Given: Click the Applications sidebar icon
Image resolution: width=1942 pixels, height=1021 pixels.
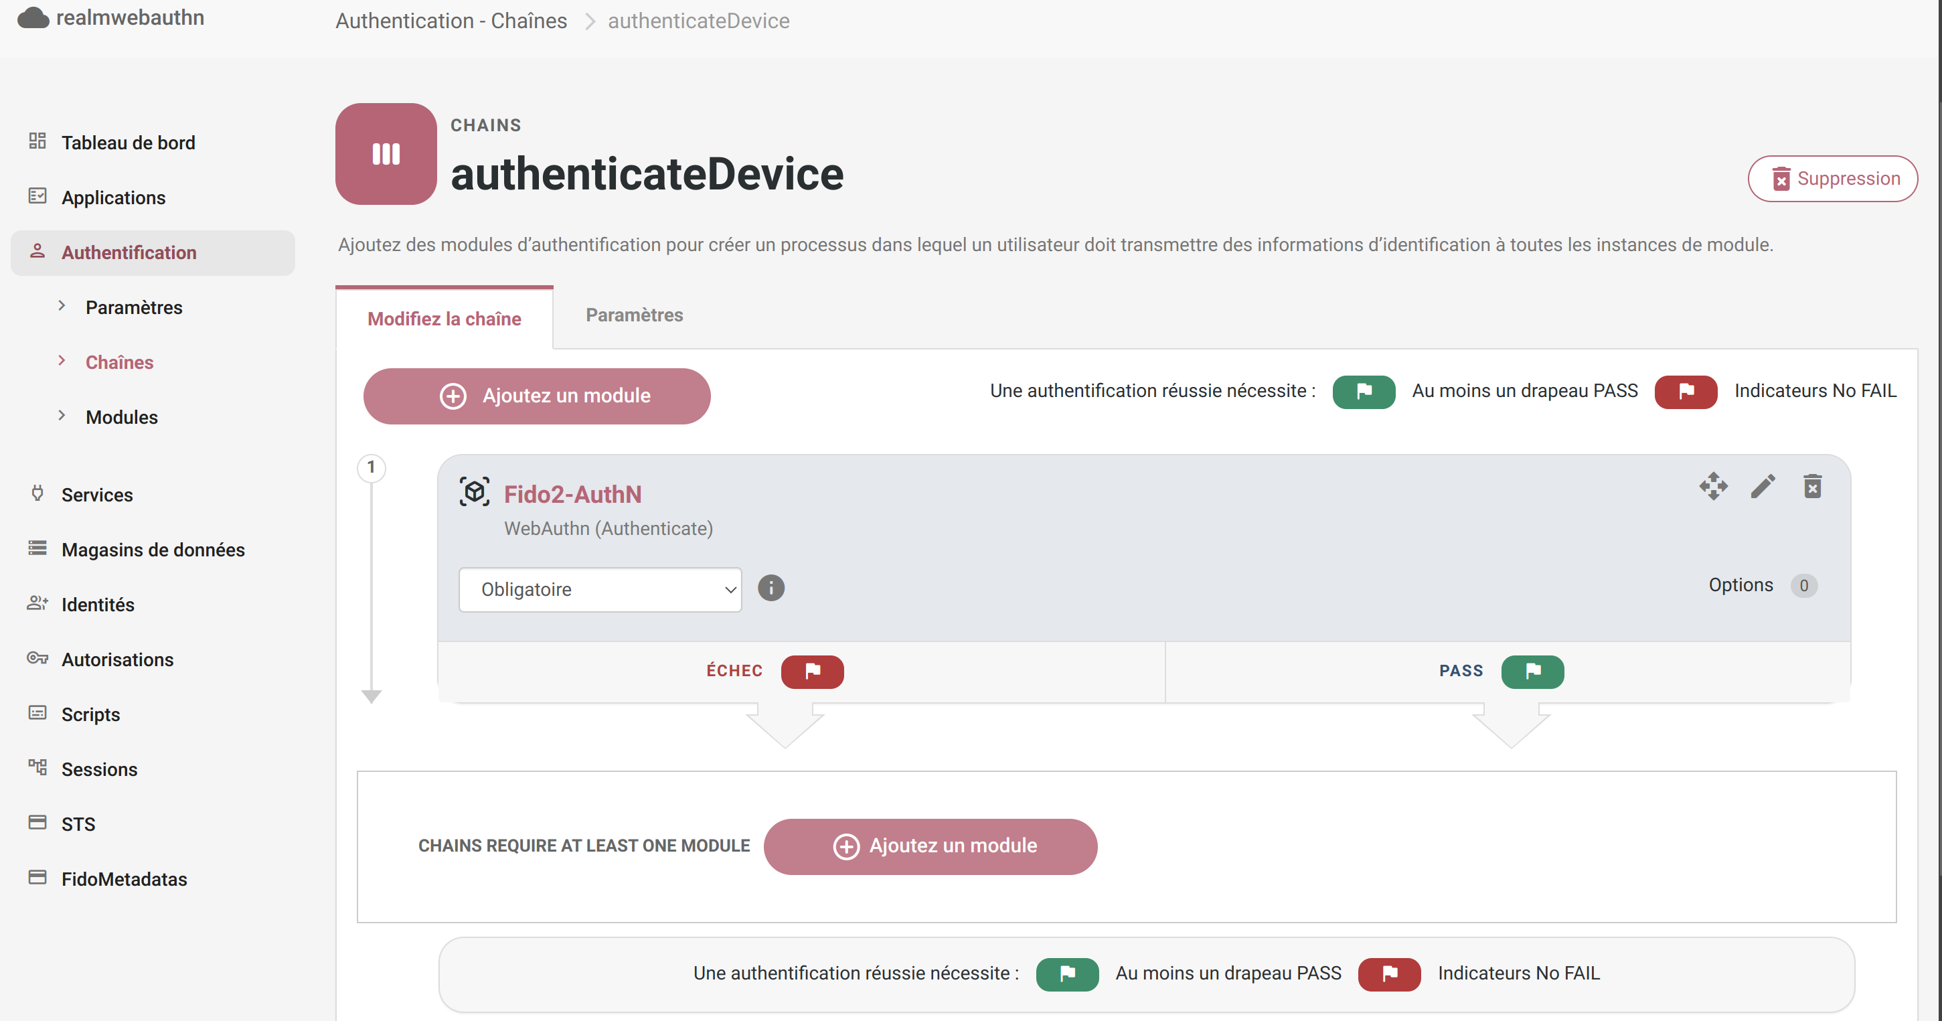Looking at the screenshot, I should pyautogui.click(x=37, y=196).
